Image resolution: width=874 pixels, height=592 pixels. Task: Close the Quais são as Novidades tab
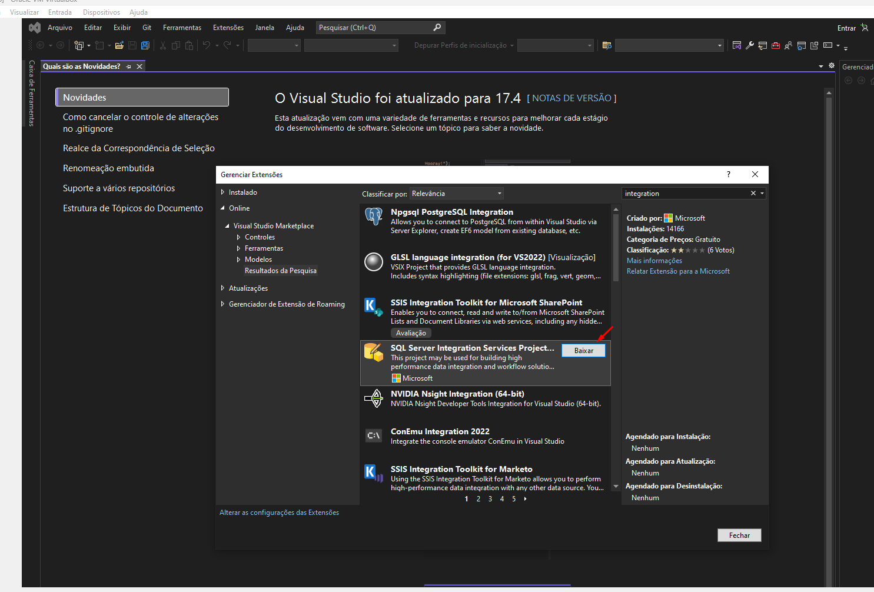pos(139,66)
